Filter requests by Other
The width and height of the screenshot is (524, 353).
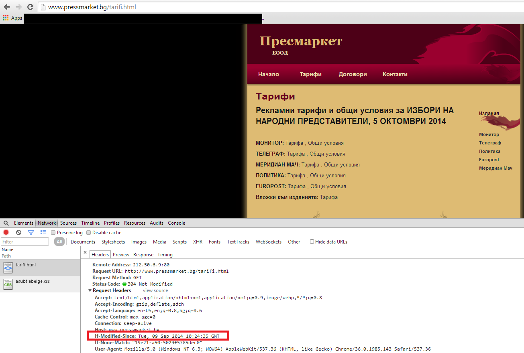click(x=294, y=242)
